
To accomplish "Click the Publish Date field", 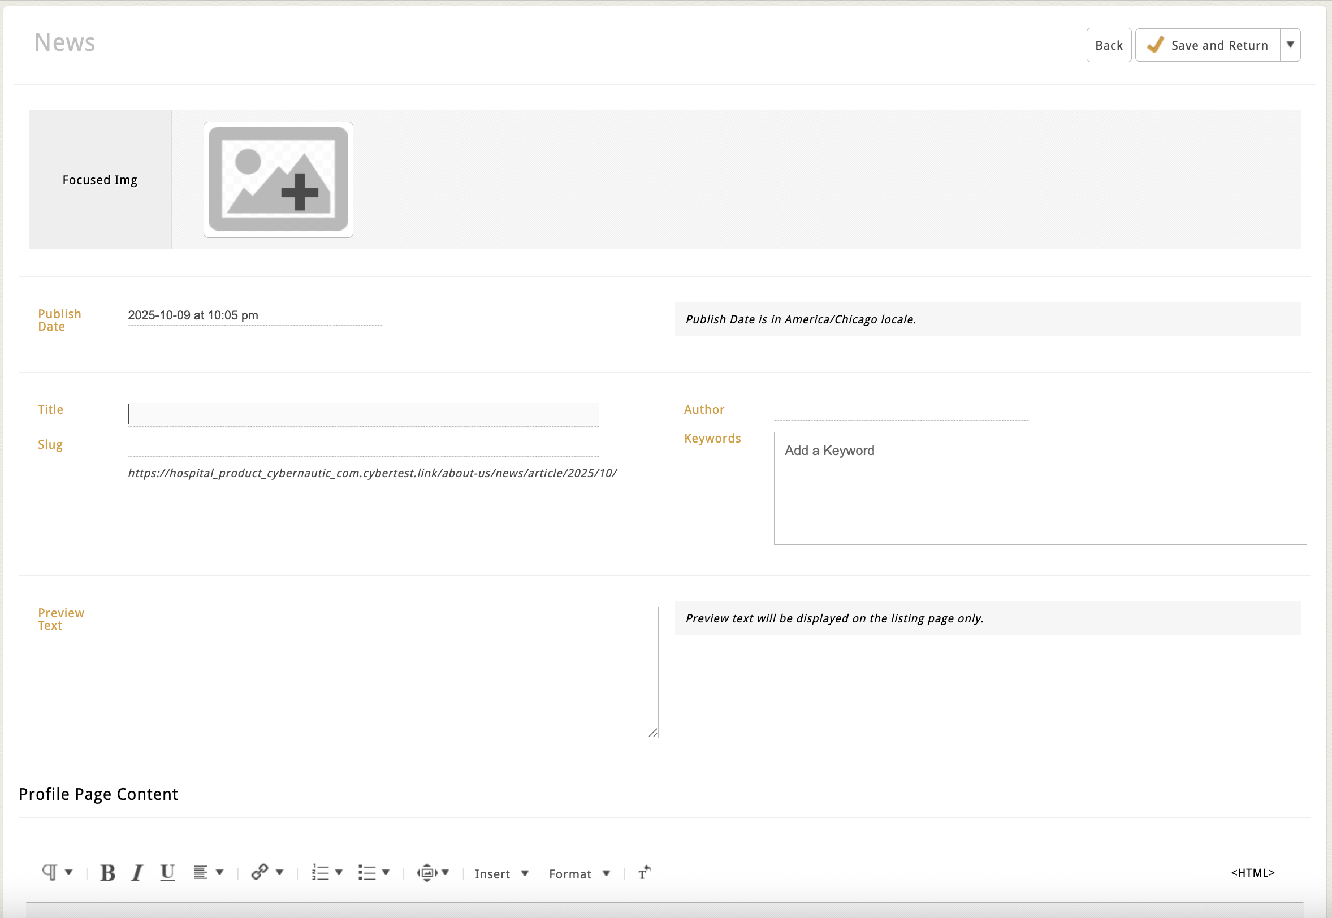I will (x=255, y=316).
